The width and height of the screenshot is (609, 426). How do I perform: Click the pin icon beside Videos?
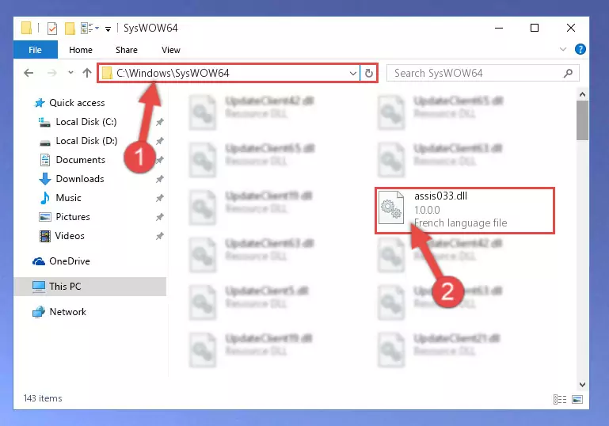(x=160, y=236)
